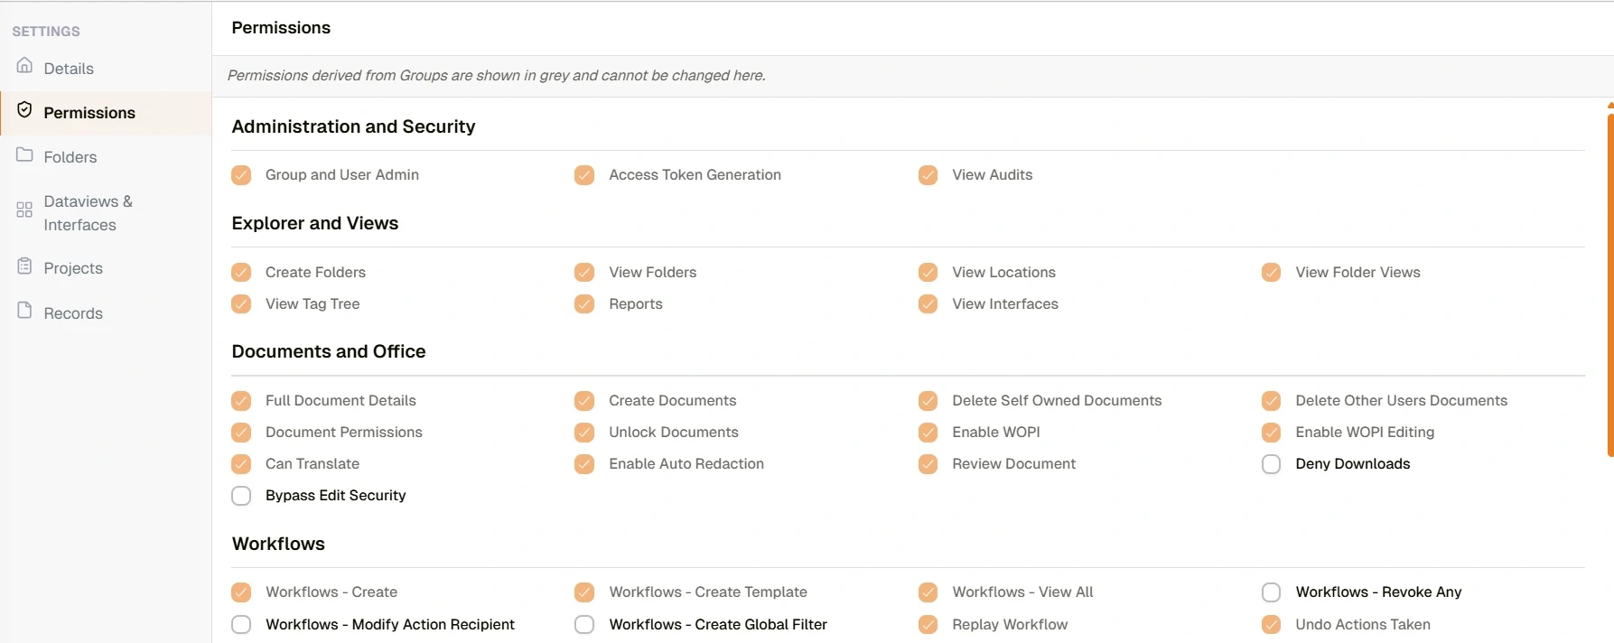
Task: Click the Workflows section heading
Action: 278,544
